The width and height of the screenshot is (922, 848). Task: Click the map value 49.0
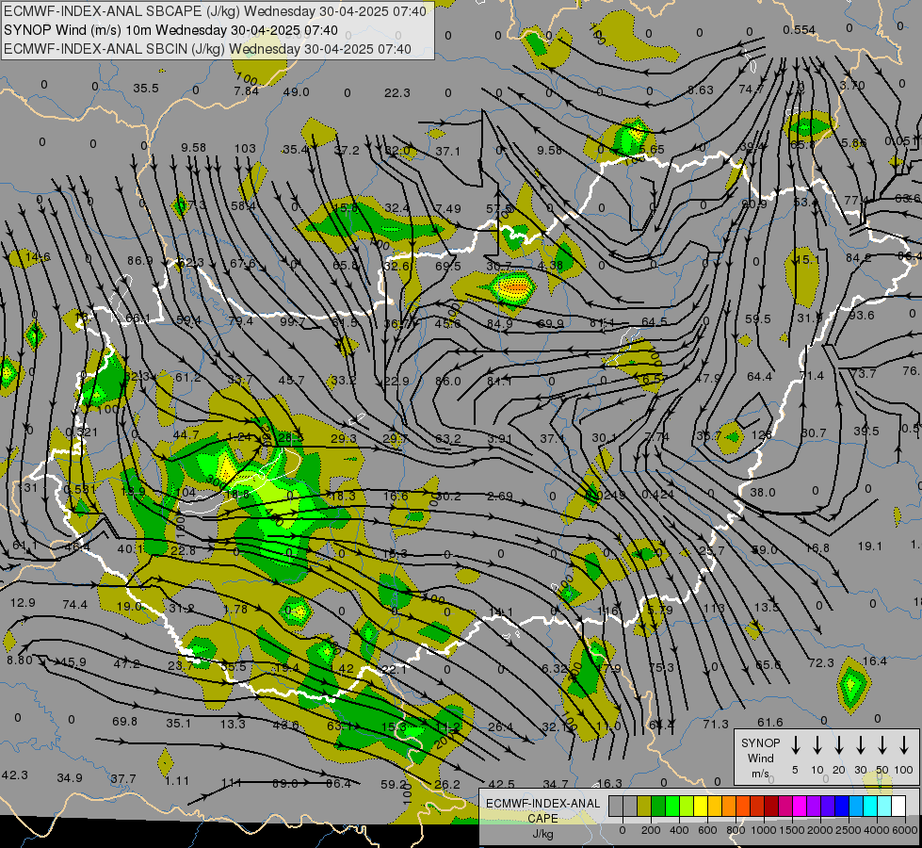[297, 91]
